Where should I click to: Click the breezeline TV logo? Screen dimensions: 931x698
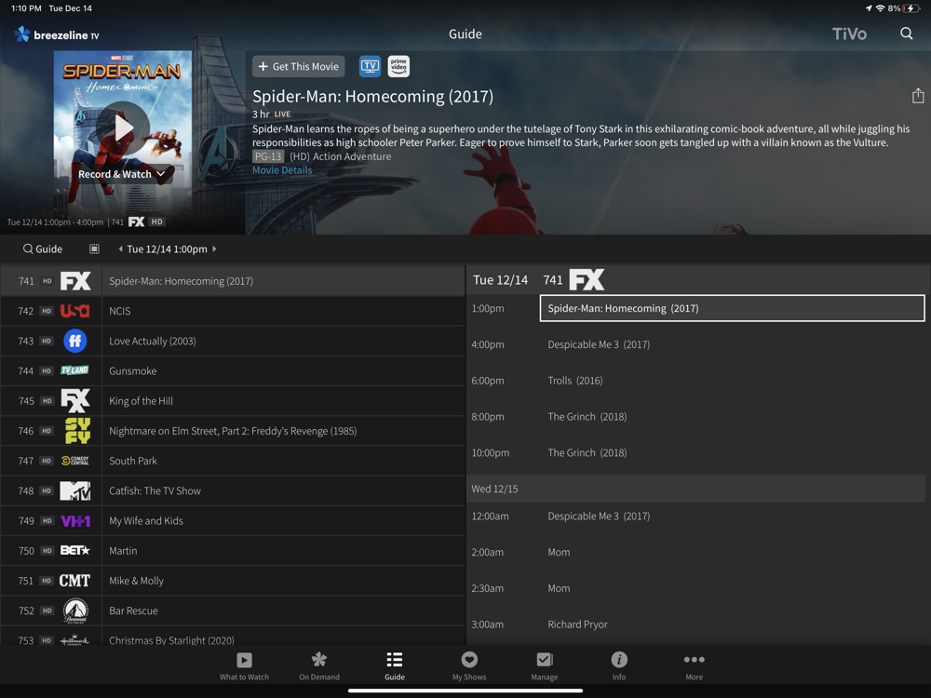pos(57,34)
